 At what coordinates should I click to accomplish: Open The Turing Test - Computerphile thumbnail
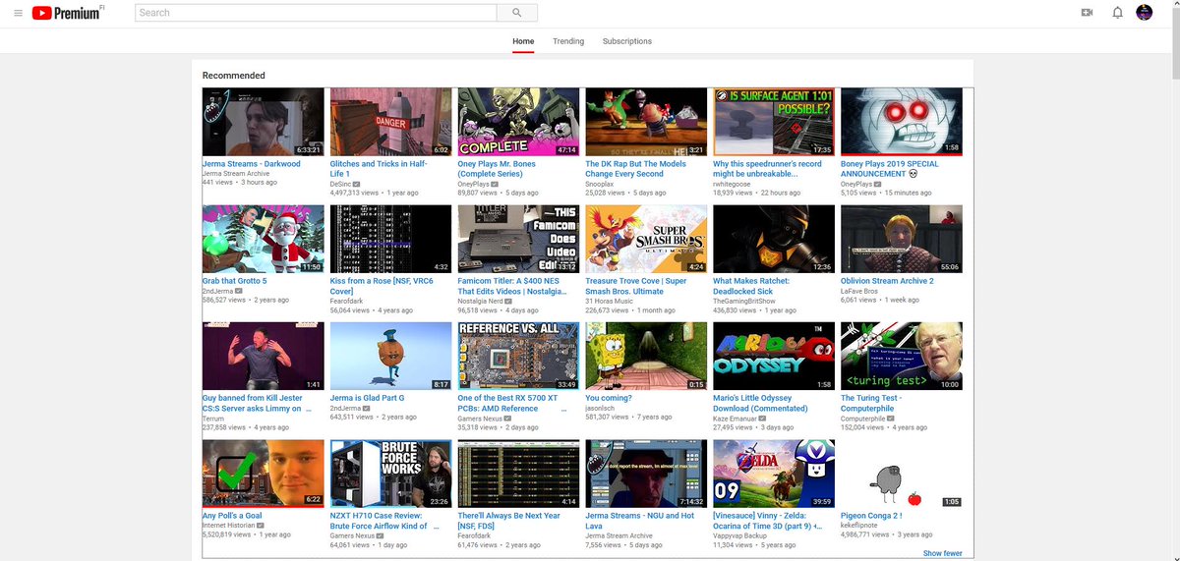tap(902, 356)
